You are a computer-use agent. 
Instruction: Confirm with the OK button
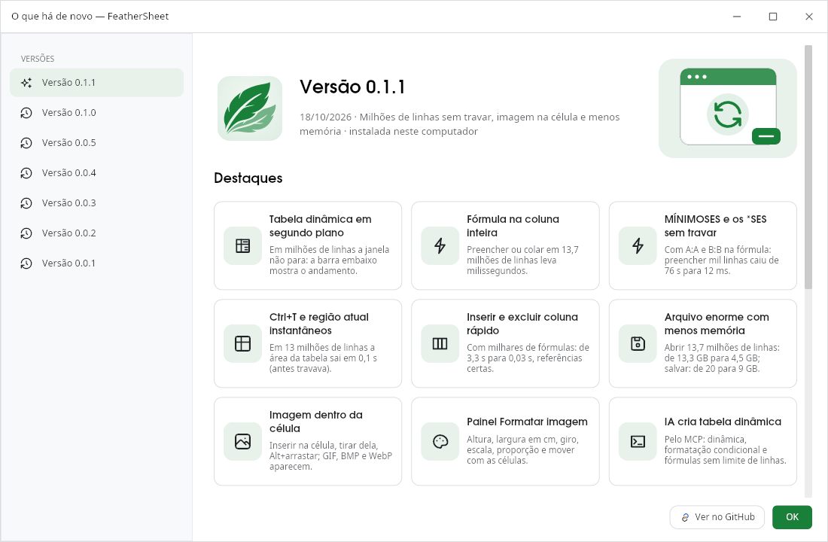792,517
